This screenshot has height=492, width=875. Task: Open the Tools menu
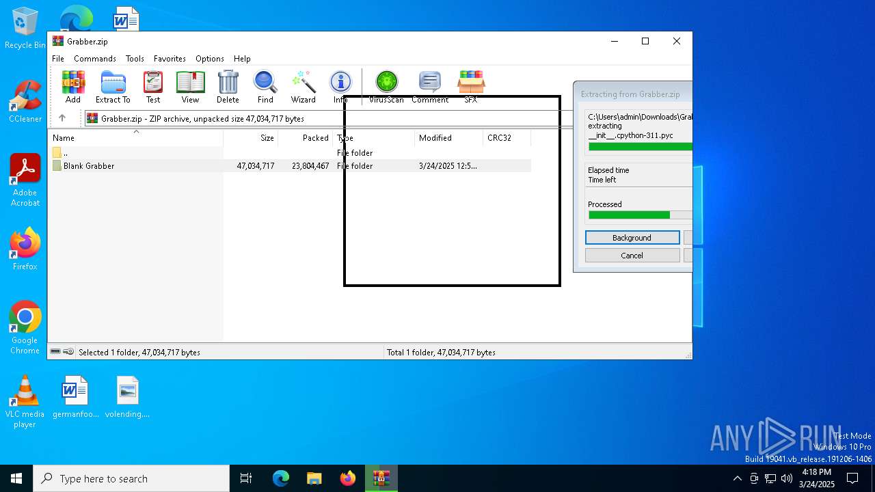pos(135,59)
